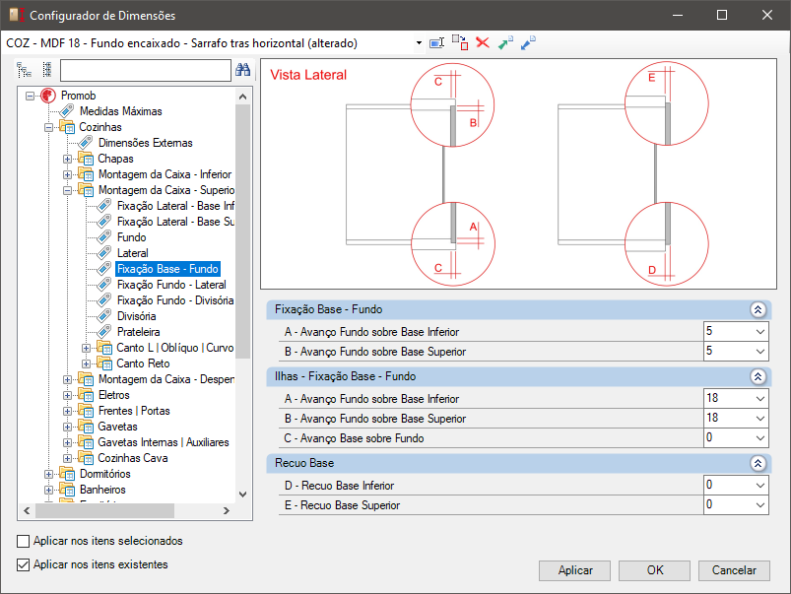Image resolution: width=791 pixels, height=594 pixels.
Task: Click the tree horizontal scrollbar thumb
Action: pyautogui.click(x=105, y=510)
